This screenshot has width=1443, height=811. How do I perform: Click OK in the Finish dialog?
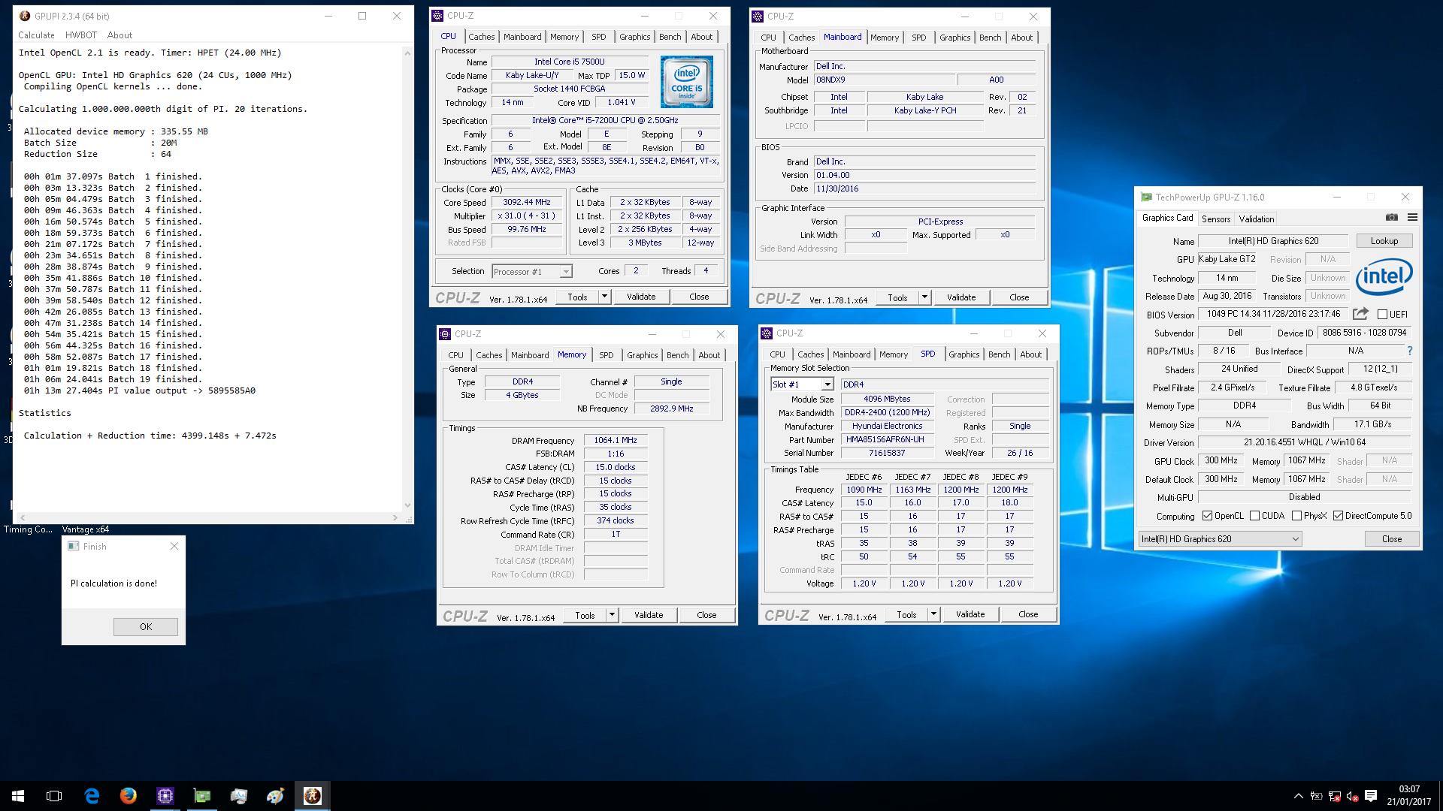pos(146,626)
